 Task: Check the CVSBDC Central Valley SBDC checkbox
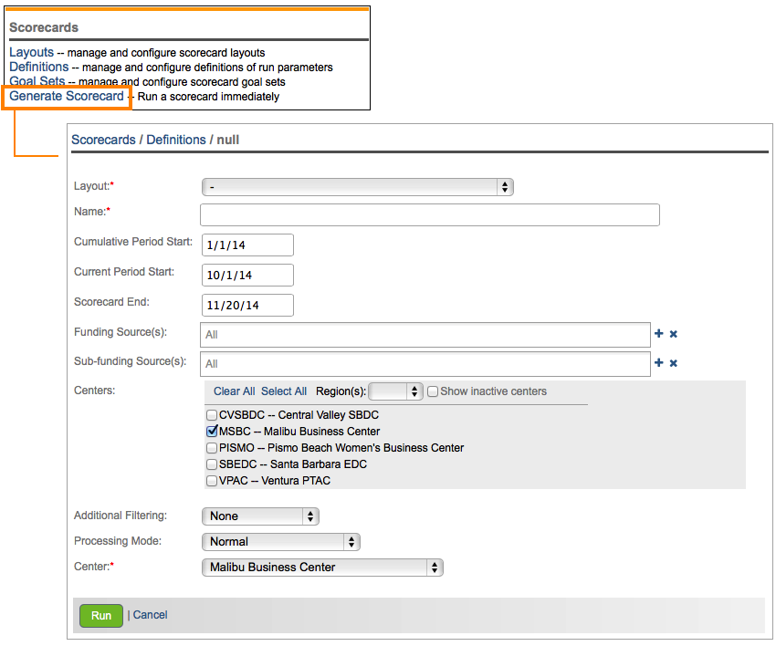click(x=213, y=415)
